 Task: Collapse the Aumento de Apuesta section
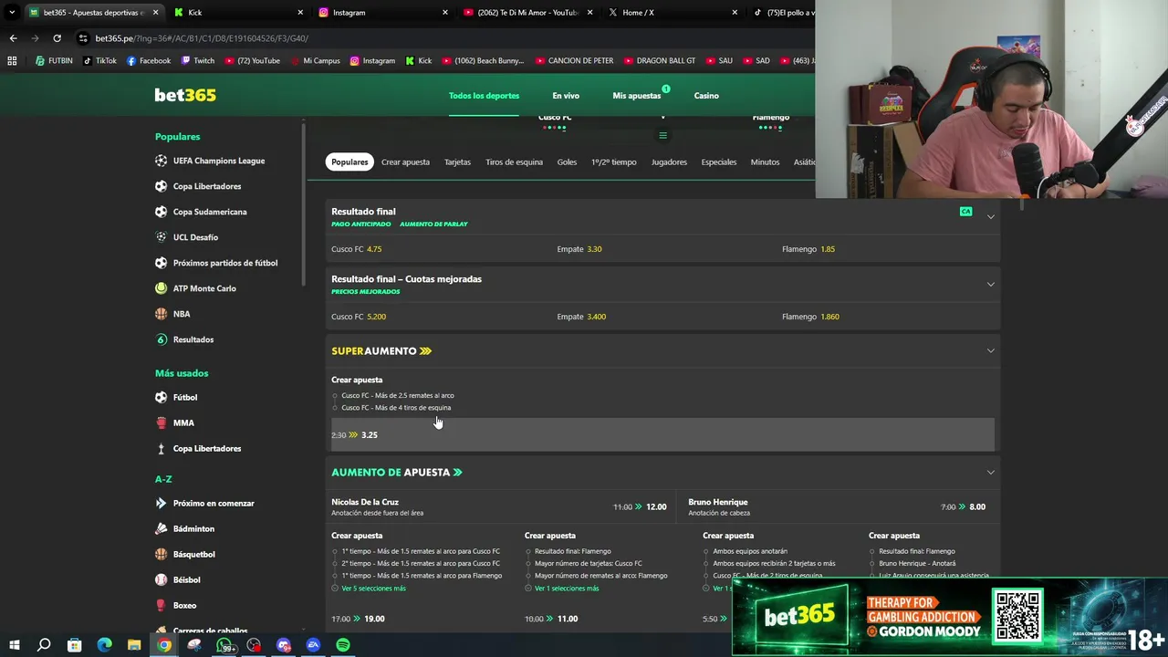[990, 472]
